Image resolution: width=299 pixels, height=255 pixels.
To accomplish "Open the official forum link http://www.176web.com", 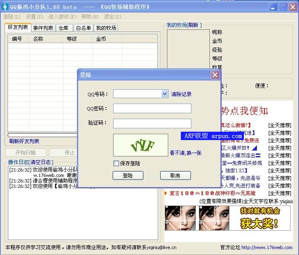I will coord(267,247).
